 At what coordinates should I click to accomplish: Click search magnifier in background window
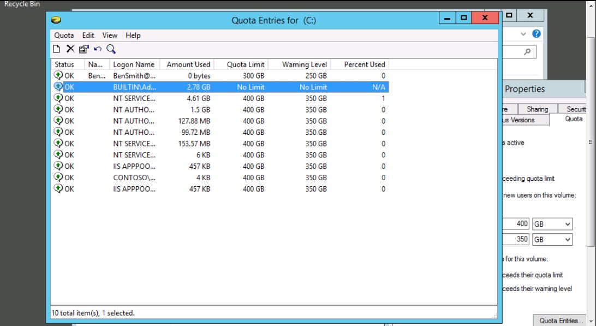click(527, 51)
